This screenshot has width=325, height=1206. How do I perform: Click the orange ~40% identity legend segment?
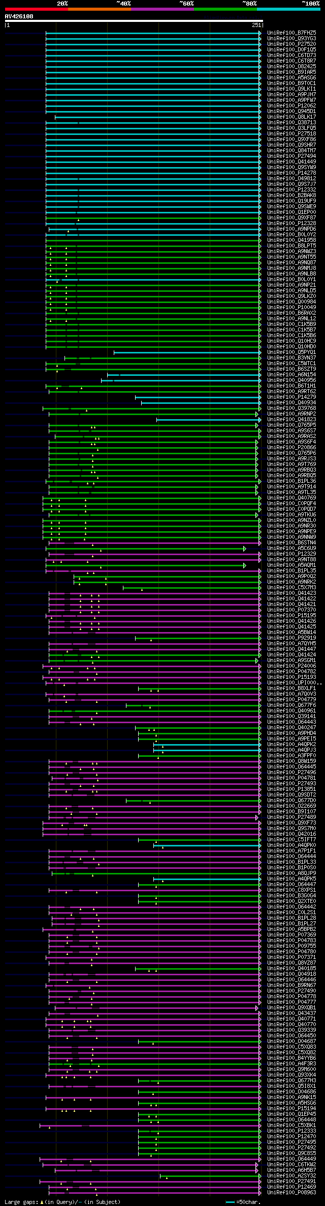point(99,9)
